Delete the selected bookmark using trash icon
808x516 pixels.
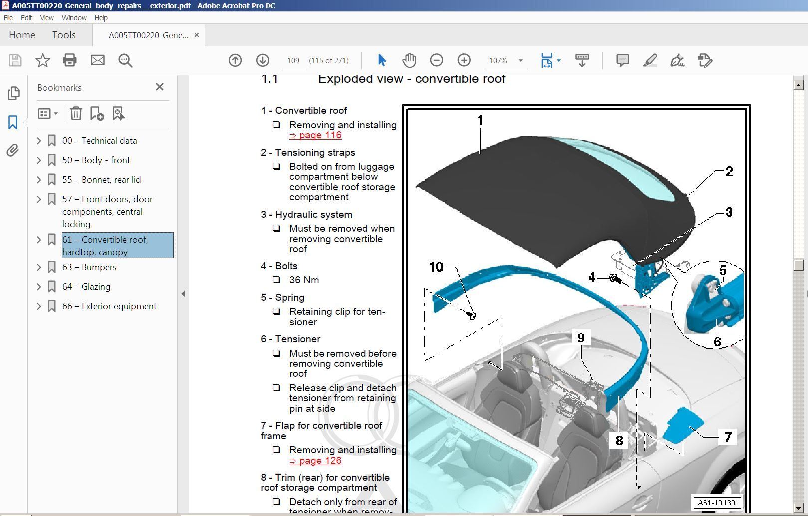coord(76,114)
